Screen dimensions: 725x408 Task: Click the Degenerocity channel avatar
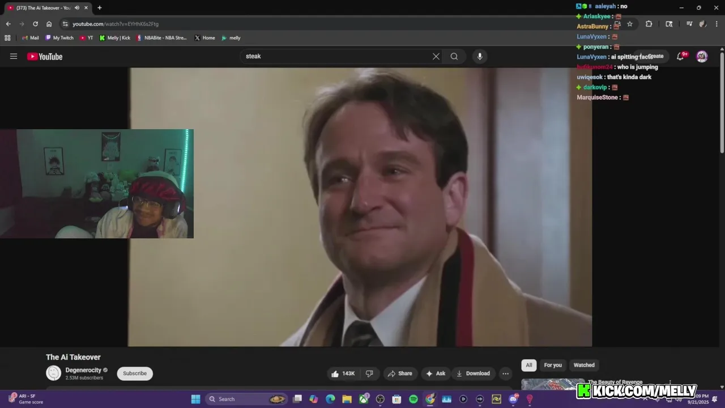pyautogui.click(x=53, y=373)
